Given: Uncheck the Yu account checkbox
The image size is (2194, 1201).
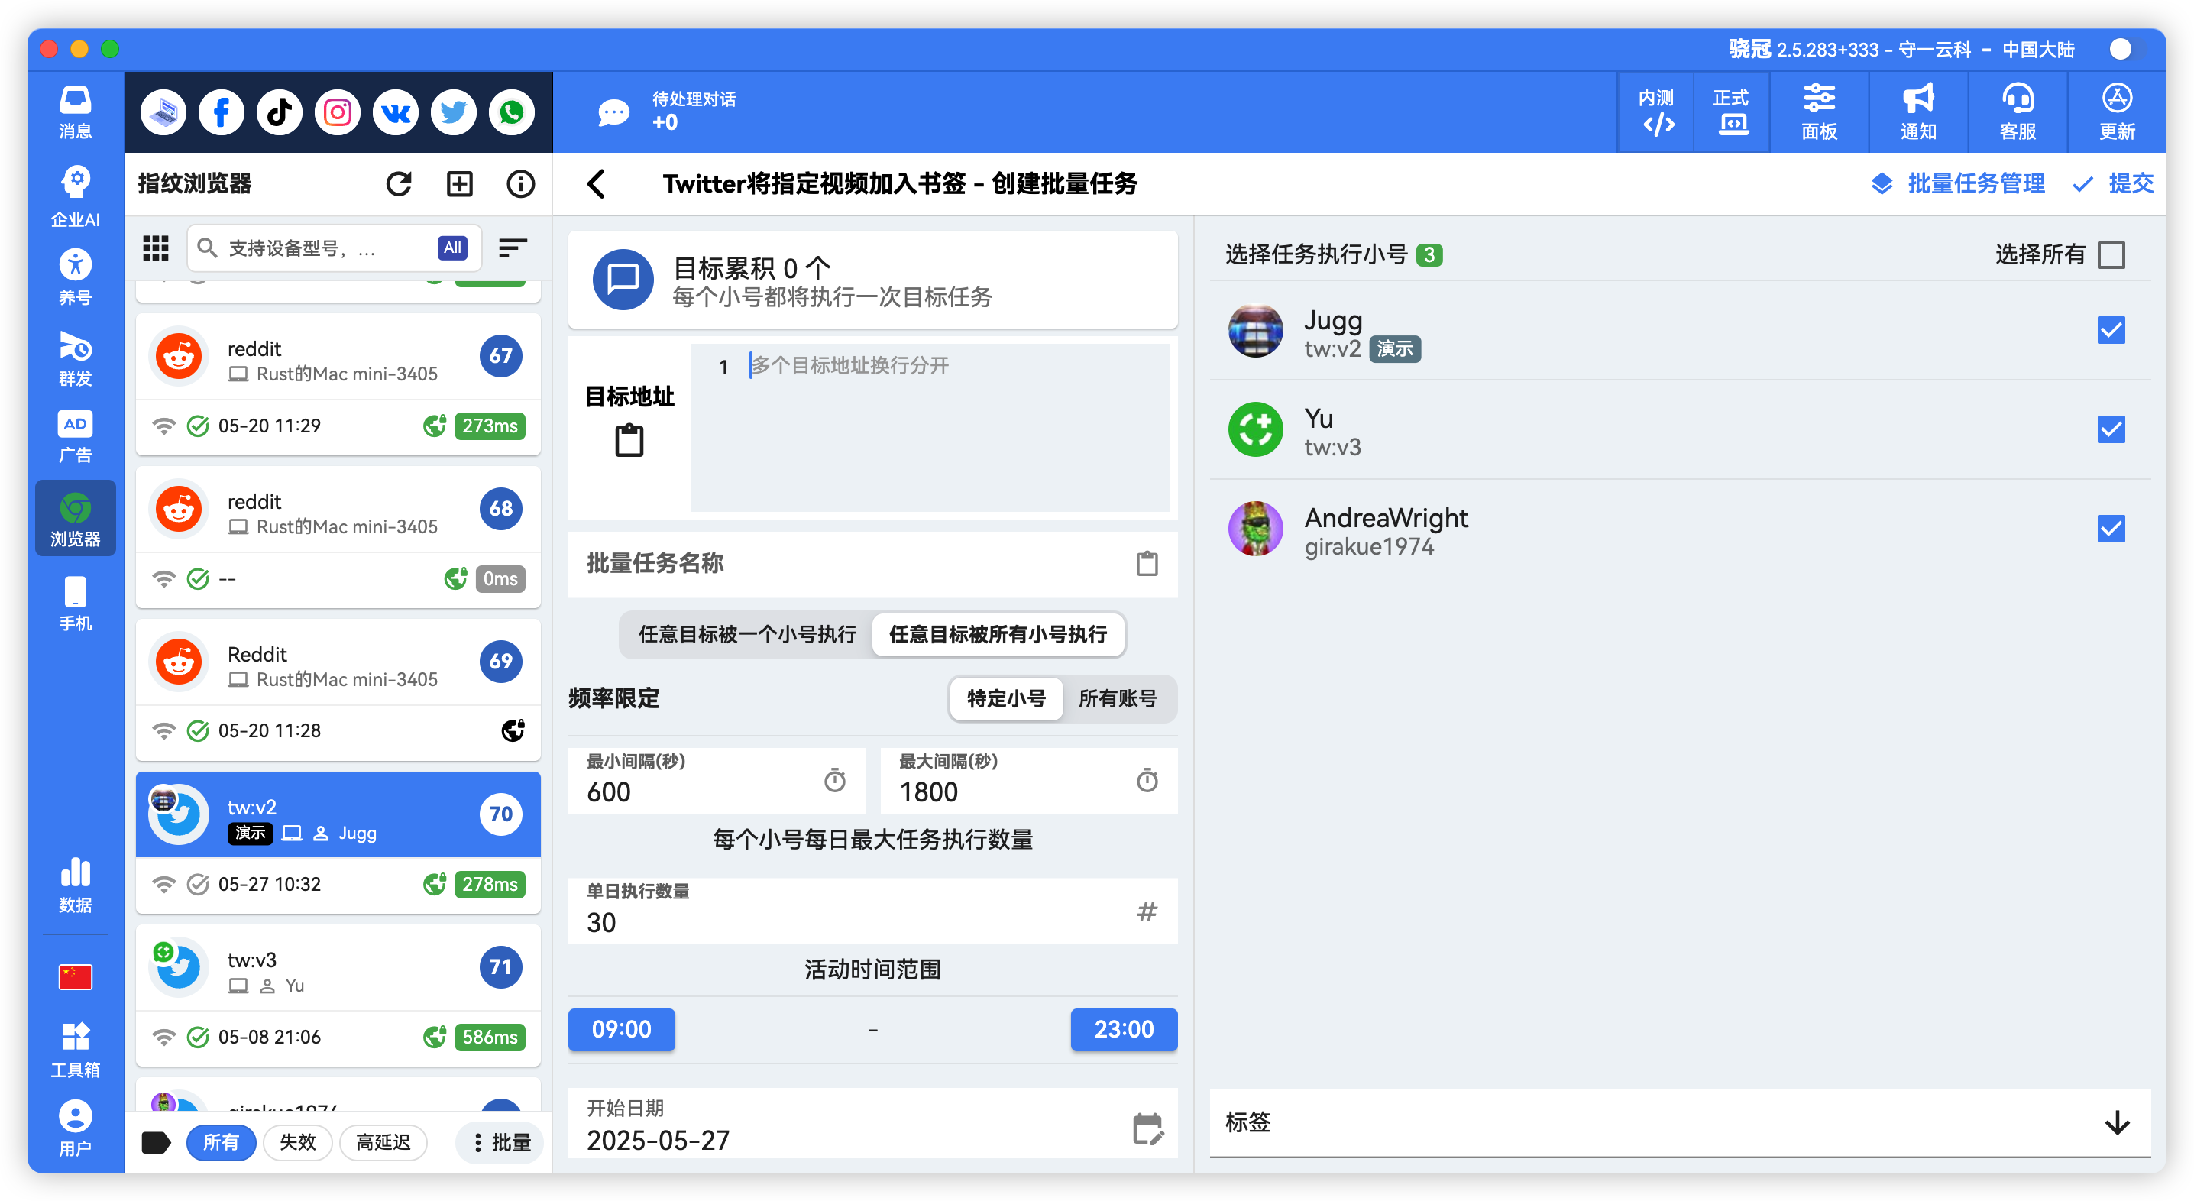Looking at the screenshot, I should [2111, 429].
